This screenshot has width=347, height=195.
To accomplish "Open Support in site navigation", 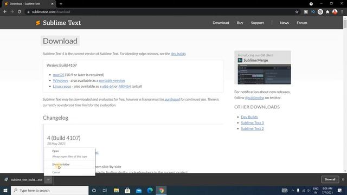I will [257, 23].
